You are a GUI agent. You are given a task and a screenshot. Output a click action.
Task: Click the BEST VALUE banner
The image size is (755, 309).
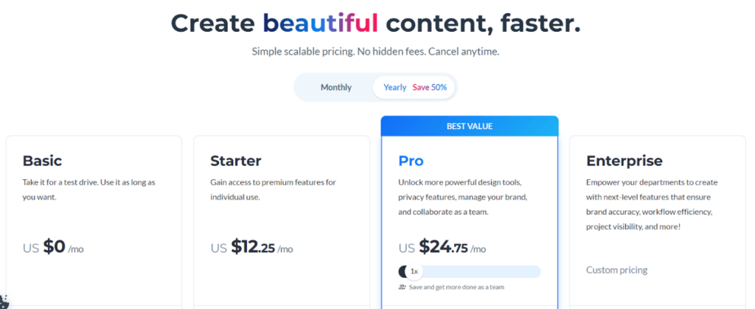[470, 126]
